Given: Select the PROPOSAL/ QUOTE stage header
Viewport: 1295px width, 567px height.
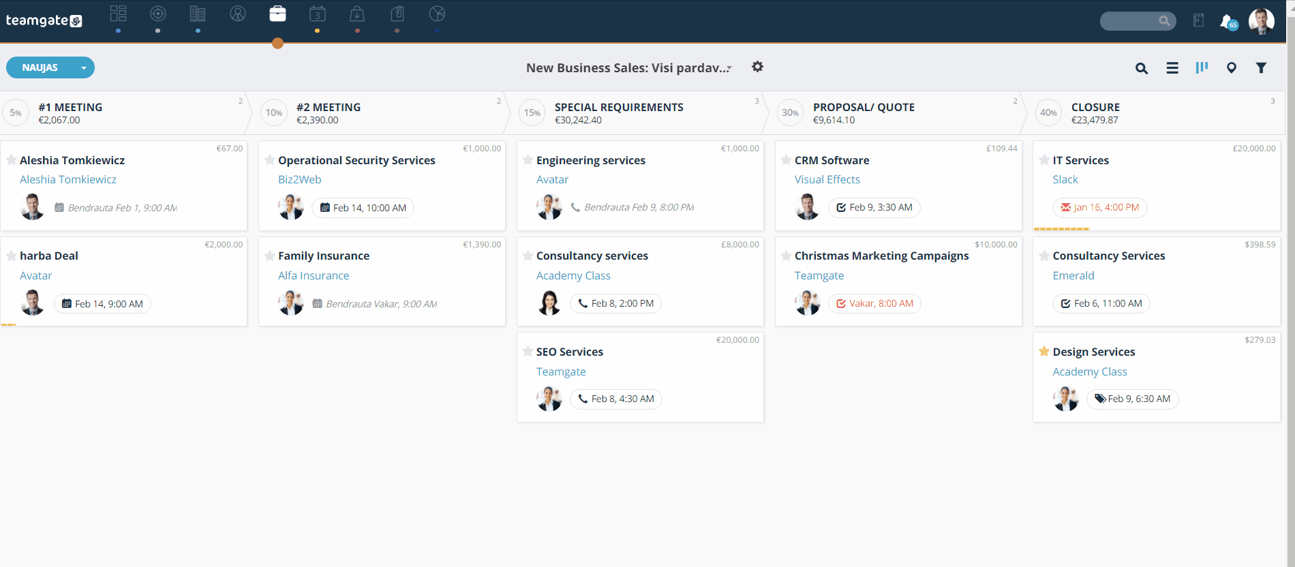Looking at the screenshot, I should 898,113.
